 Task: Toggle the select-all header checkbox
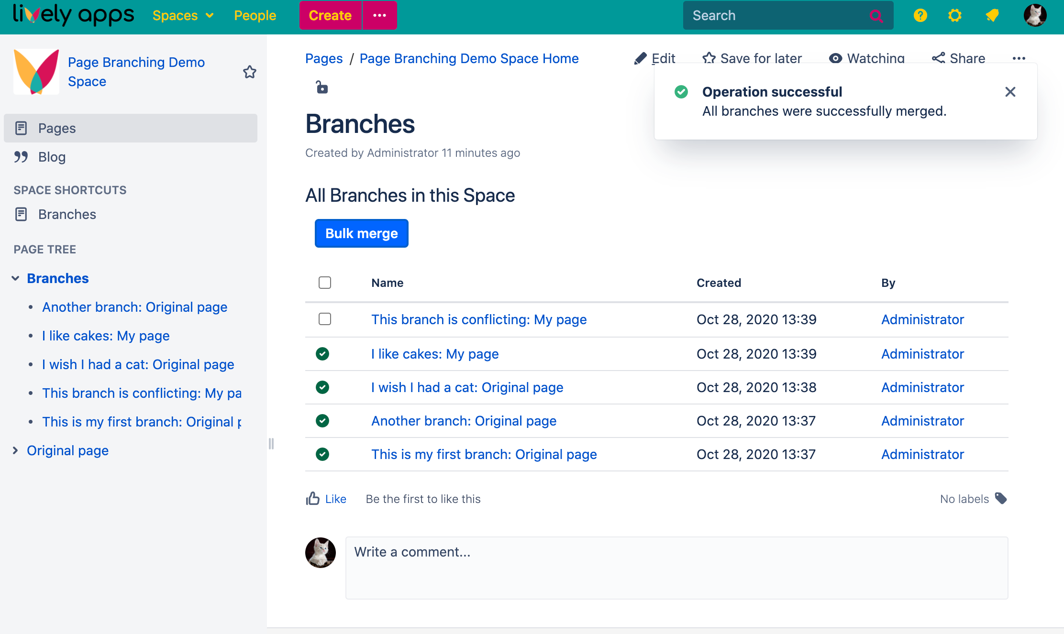point(325,283)
